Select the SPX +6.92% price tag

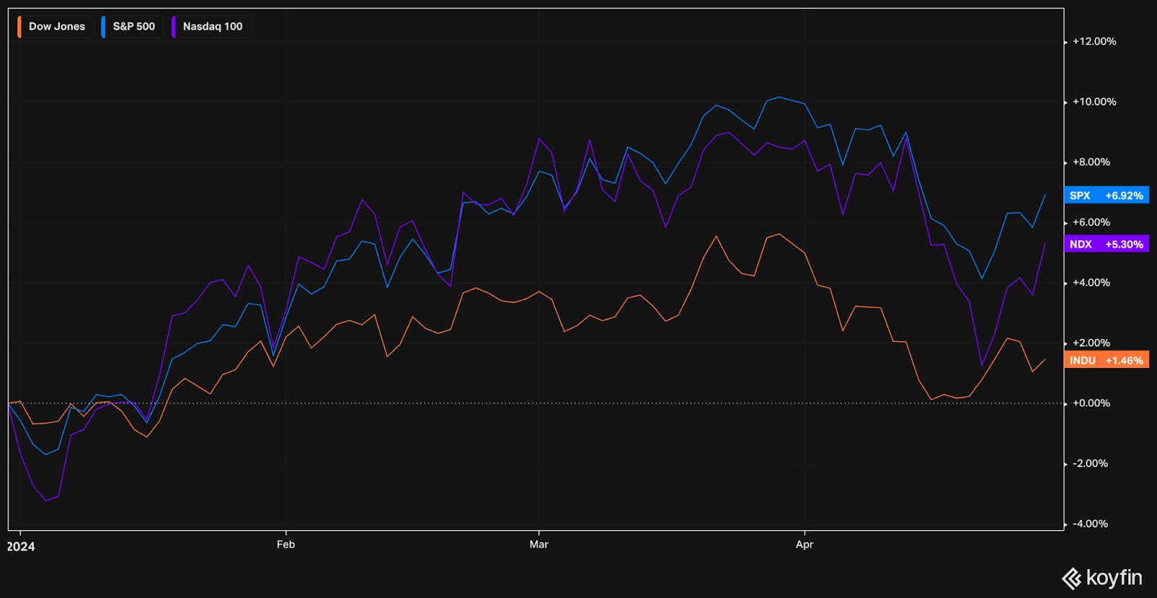[x=1106, y=195]
